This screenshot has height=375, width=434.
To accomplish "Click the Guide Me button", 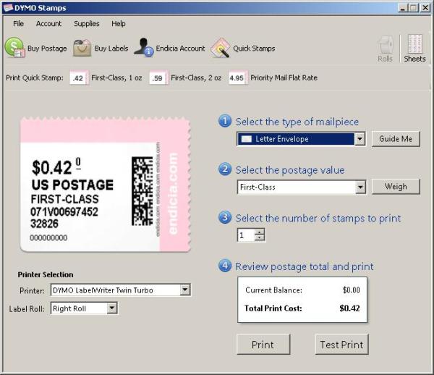I will click(396, 139).
